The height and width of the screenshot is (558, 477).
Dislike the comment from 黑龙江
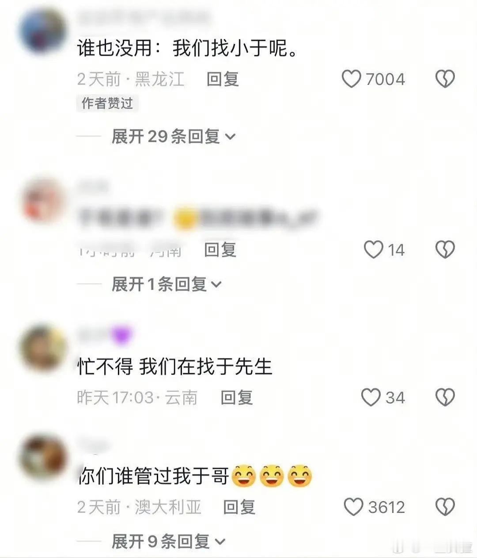coord(445,79)
